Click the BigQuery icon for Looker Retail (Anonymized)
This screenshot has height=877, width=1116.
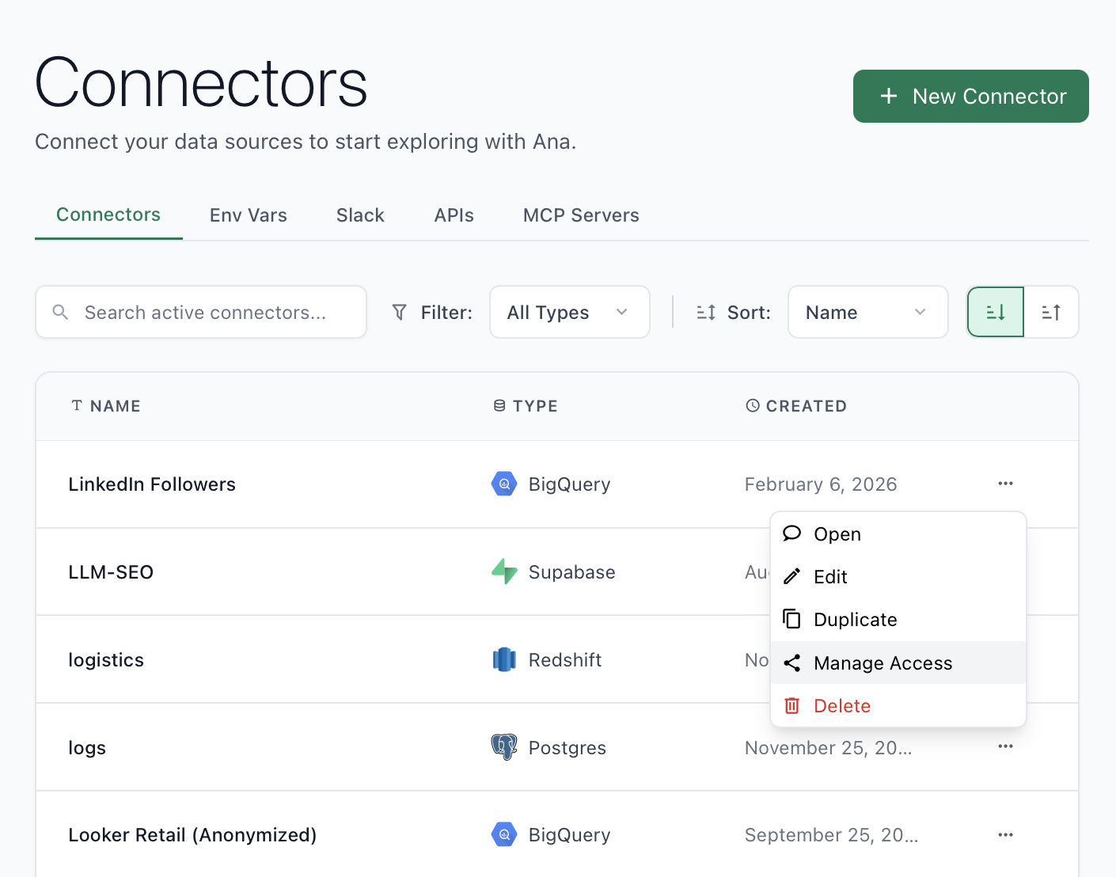pyautogui.click(x=503, y=834)
